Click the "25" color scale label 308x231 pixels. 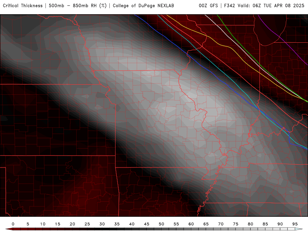(87, 224)
